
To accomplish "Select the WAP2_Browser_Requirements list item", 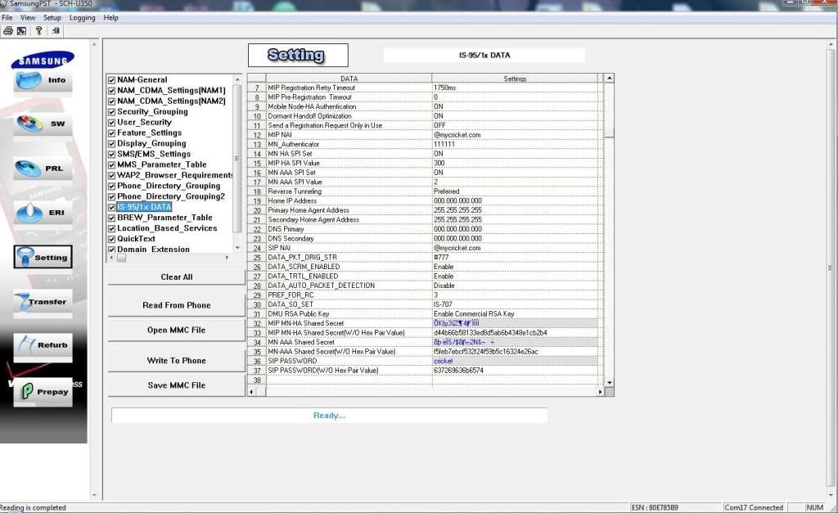I will click(175, 175).
